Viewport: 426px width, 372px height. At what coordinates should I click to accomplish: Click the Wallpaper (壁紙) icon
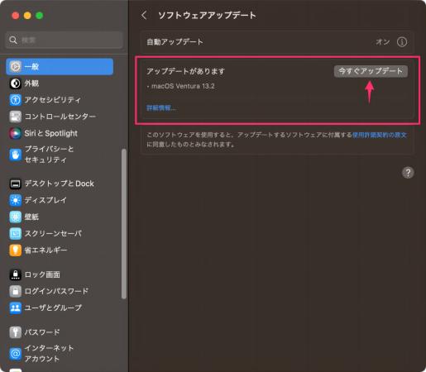16,217
